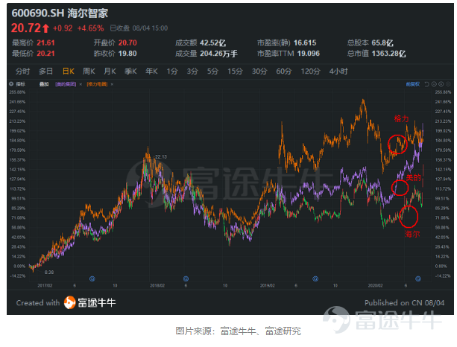Click the Published on CN 08/04 text
The height and width of the screenshot is (347, 457).
click(405, 303)
